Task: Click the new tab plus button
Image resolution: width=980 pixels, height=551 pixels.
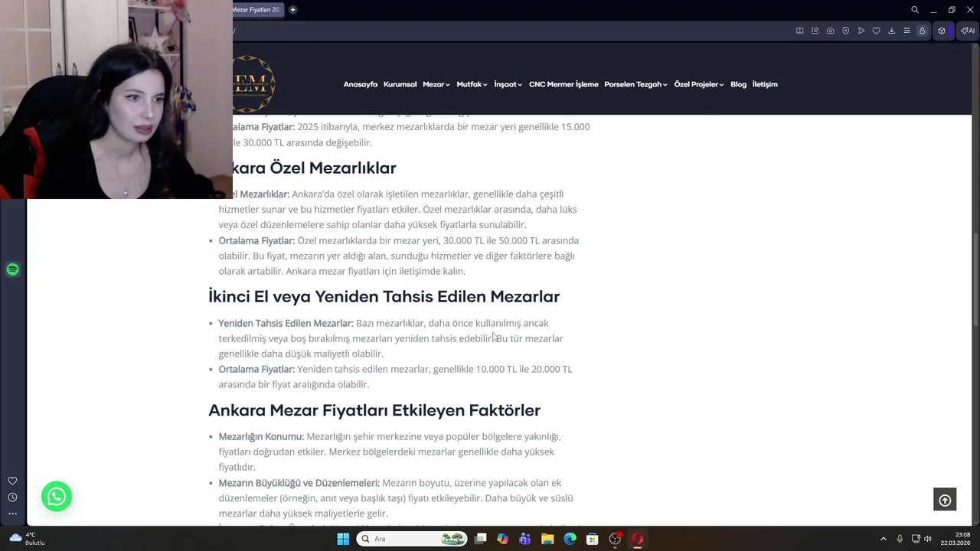Action: pos(292,10)
